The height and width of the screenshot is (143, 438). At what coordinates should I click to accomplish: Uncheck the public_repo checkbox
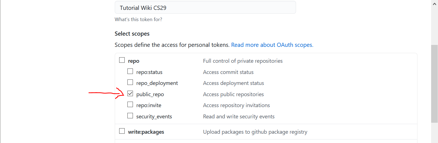click(x=130, y=93)
